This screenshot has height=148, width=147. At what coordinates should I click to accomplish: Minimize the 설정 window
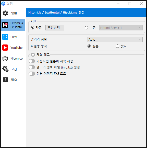(118, 4)
